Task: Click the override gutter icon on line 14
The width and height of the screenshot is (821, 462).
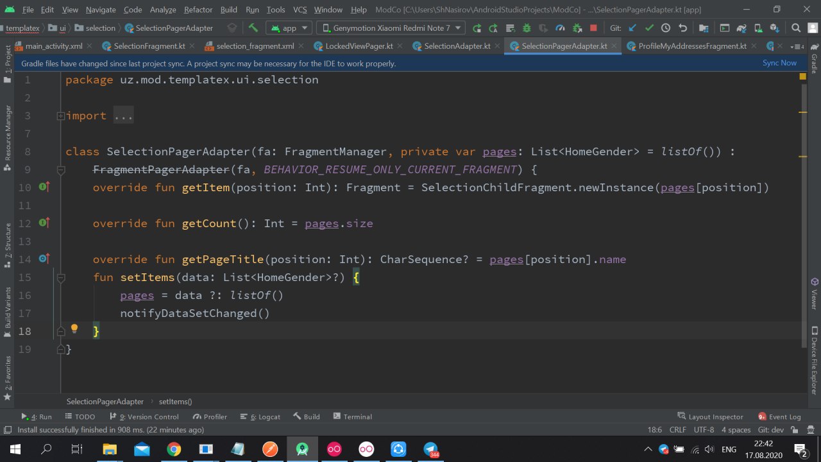Action: pyautogui.click(x=44, y=259)
